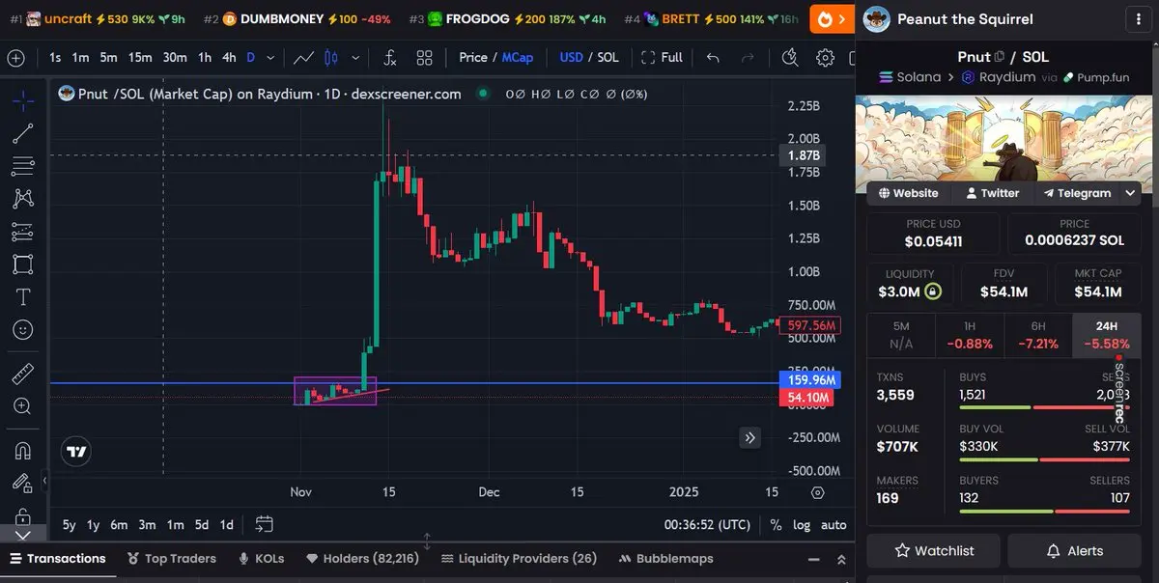The width and height of the screenshot is (1159, 583).
Task: Select the Text annotation tool
Action: [23, 297]
